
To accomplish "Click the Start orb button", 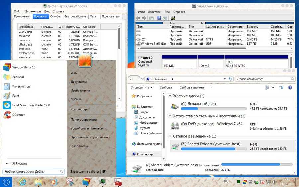I will 6,182.
